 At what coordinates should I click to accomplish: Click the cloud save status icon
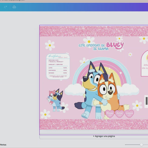coord(14,7)
